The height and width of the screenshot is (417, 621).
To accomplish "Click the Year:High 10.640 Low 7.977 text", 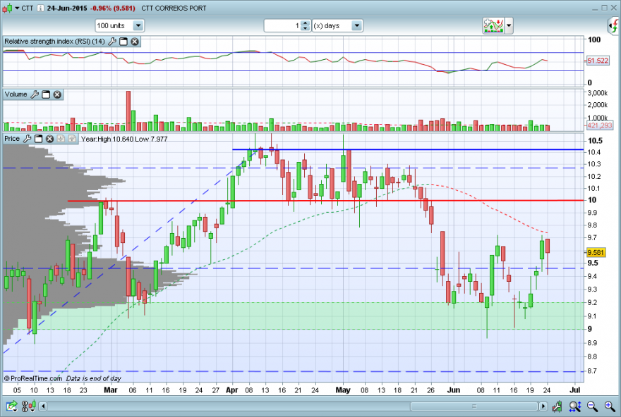I will [x=124, y=139].
